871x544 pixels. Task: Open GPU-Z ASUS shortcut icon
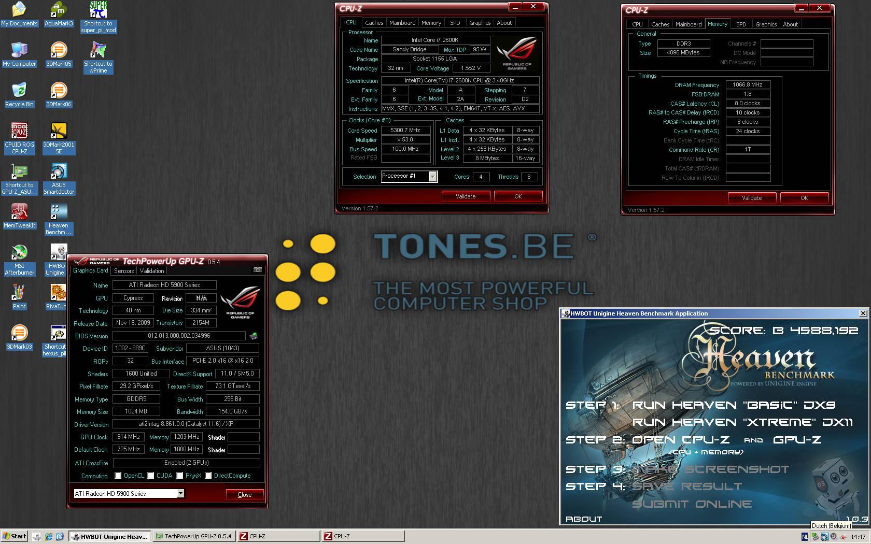click(19, 179)
